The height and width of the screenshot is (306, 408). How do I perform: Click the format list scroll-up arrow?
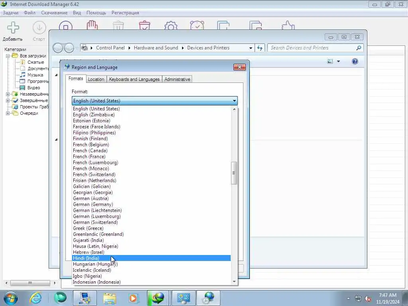coord(234,109)
